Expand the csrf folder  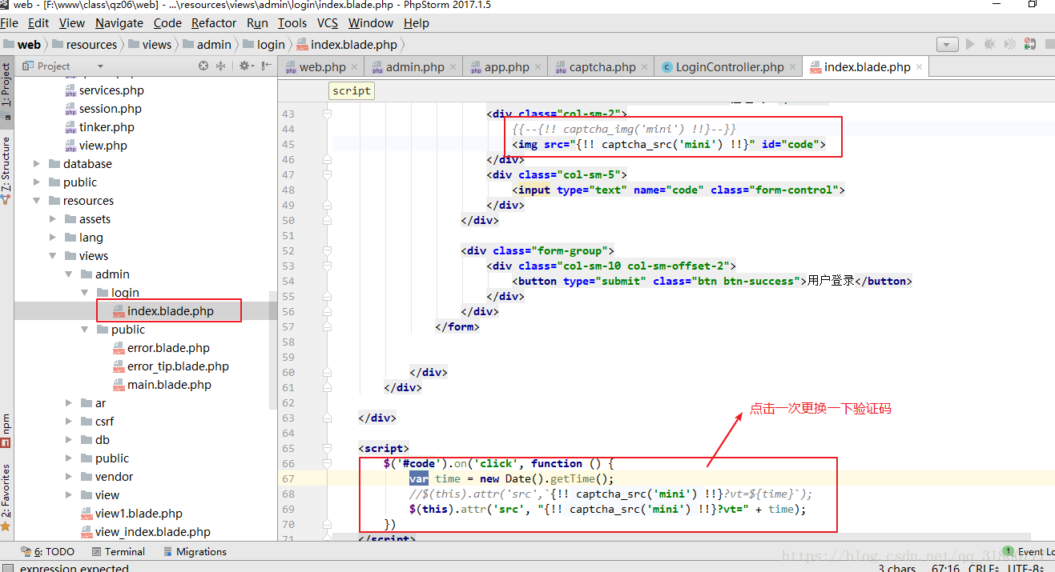point(69,422)
